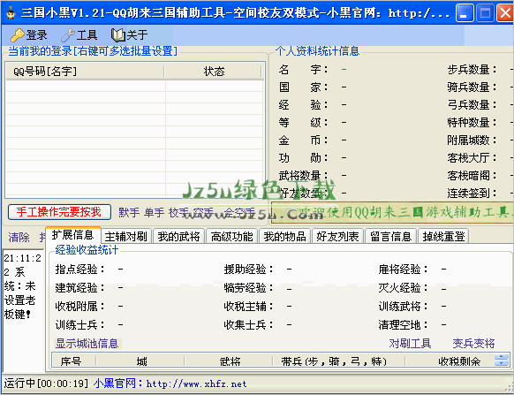Click the 步兵数量 label
Image resolution: width=514 pixels, height=395 pixels.
(472, 69)
